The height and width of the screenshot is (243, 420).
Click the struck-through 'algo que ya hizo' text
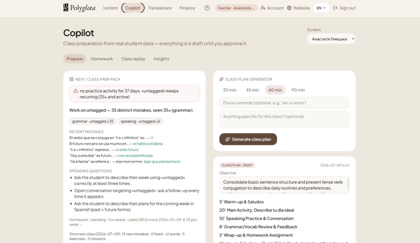(129, 161)
